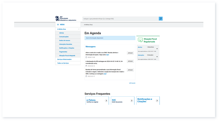Delete the IRS declaration message with APAGAR

tap(130, 61)
